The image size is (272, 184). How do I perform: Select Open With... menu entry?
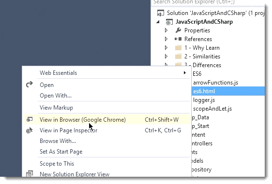point(106,96)
